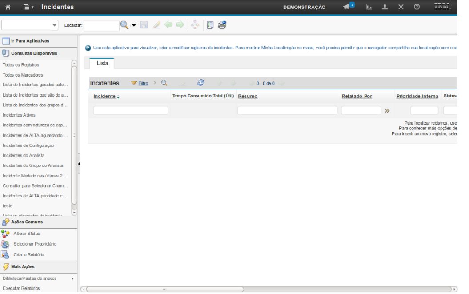Select the Incidentes Ativos query
The width and height of the screenshot is (469, 294).
click(x=19, y=115)
